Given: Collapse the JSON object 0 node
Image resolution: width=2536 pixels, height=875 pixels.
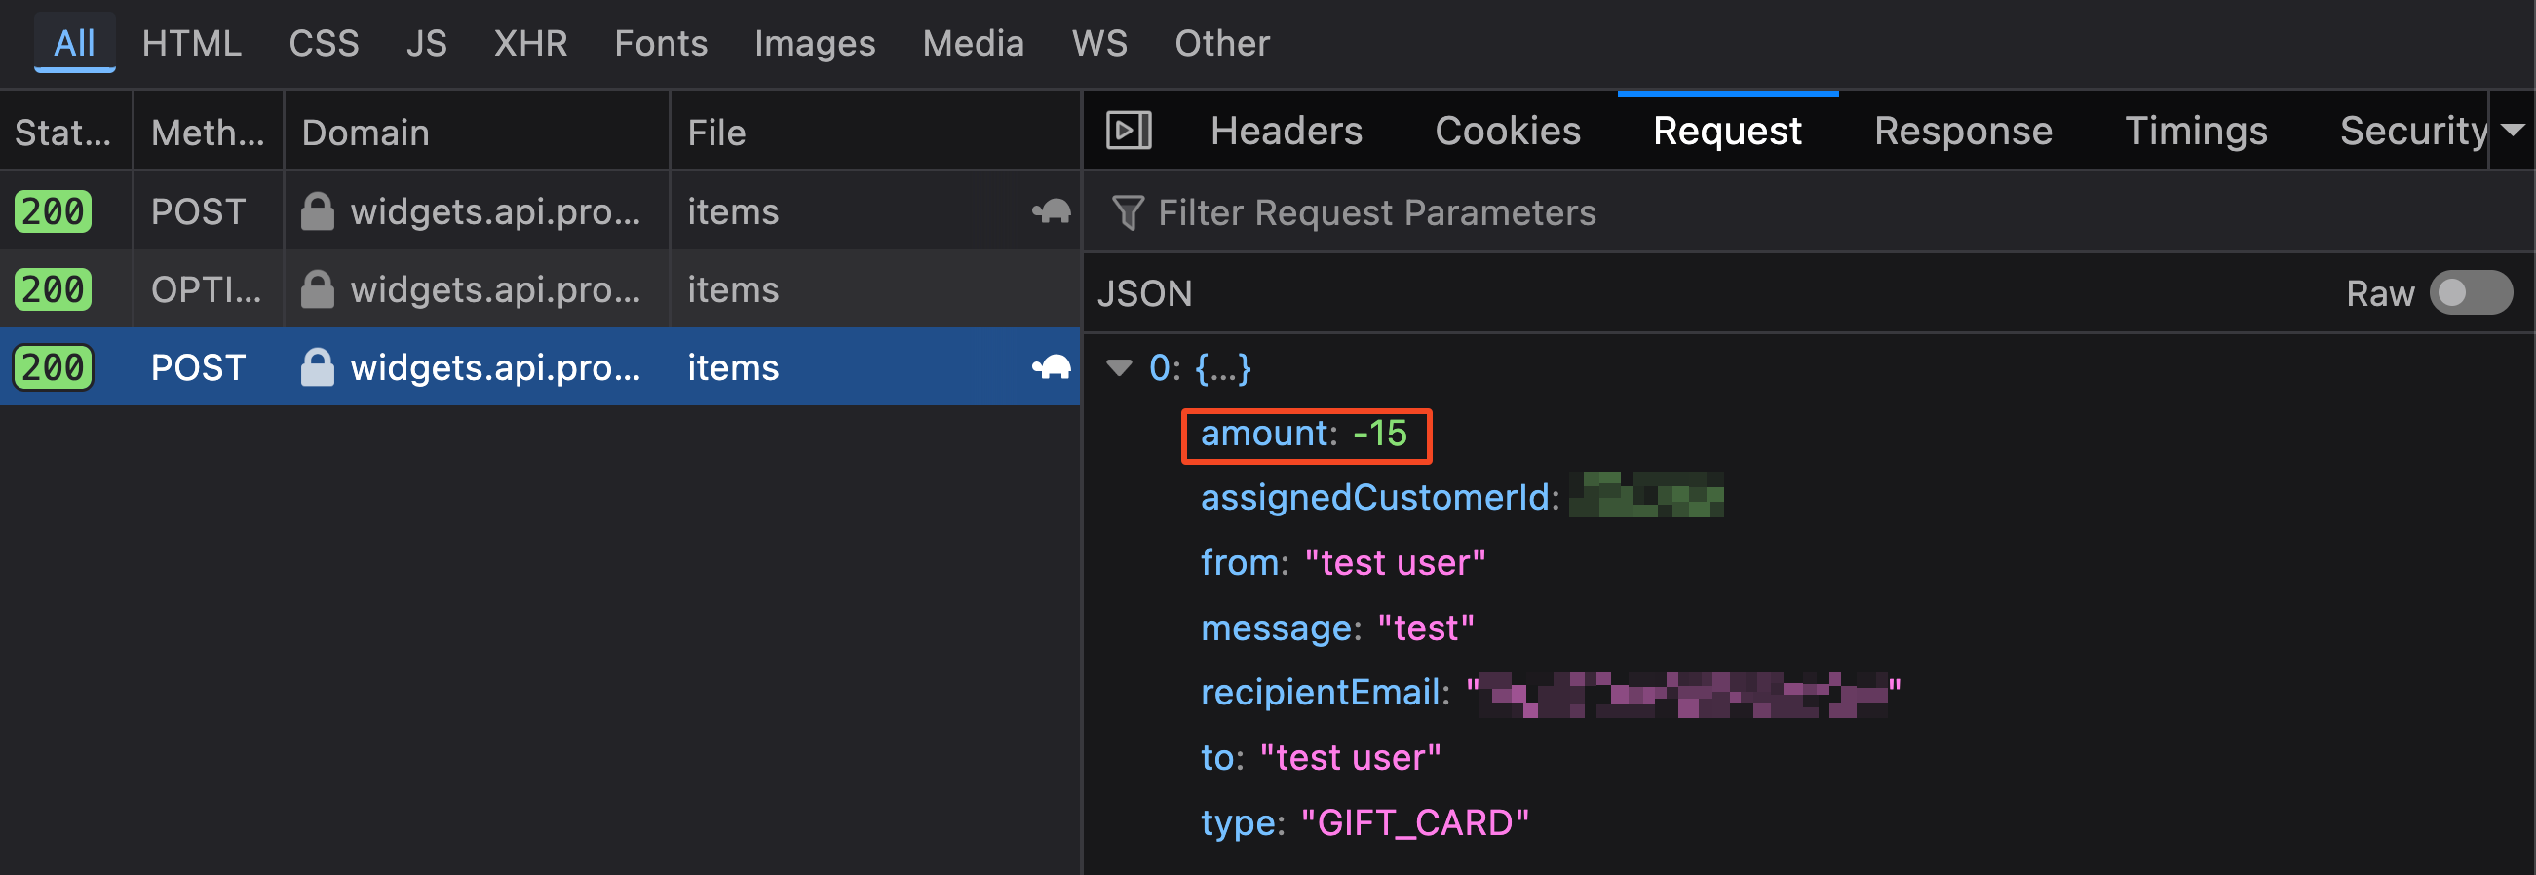Looking at the screenshot, I should (1119, 368).
